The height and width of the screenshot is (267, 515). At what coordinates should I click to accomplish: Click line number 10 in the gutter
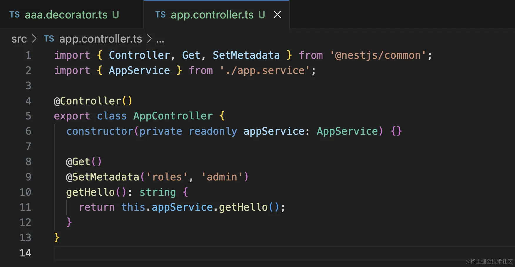coord(25,192)
